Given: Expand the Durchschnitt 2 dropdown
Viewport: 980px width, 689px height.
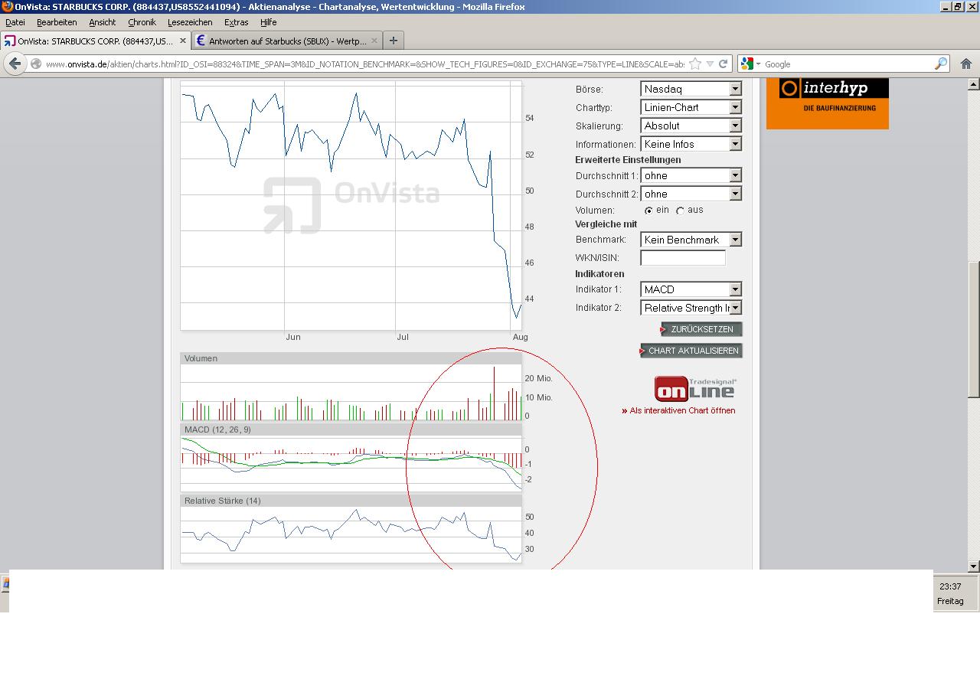Looking at the screenshot, I should click(x=691, y=194).
